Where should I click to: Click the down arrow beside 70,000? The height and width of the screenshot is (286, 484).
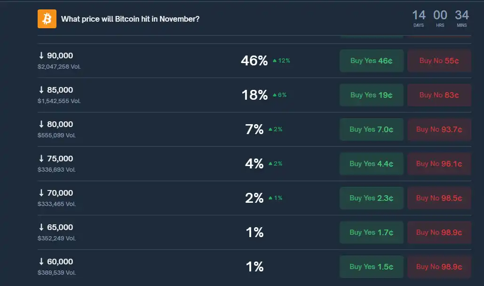[x=40, y=193]
